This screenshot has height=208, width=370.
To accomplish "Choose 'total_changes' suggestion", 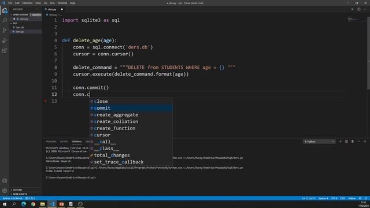I will click(131, 155).
